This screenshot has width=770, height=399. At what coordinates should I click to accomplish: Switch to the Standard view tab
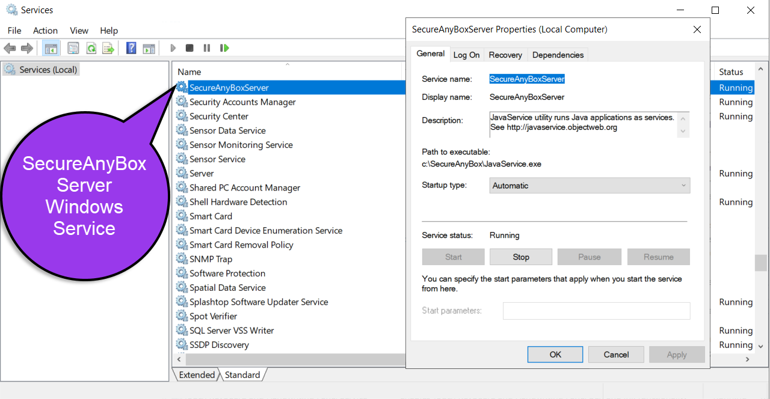242,375
